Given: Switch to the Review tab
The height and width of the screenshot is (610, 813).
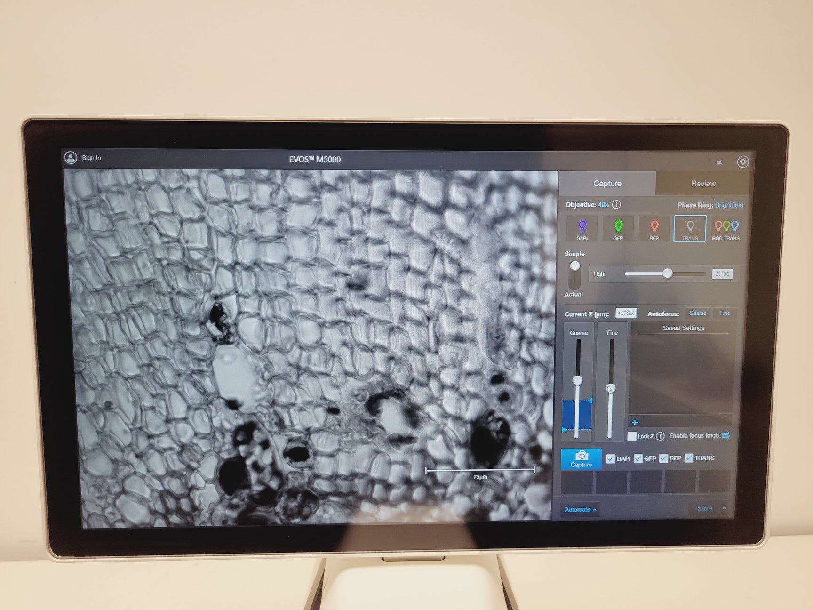Looking at the screenshot, I should pos(703,184).
